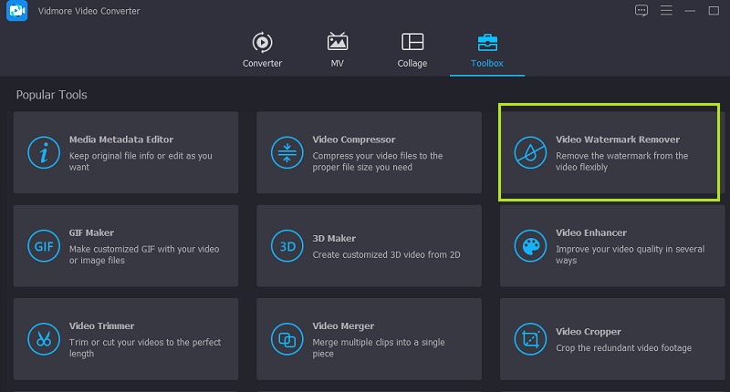Click the 'Video Watermark Remover' title text
Screen dimensions: 730x392
click(x=617, y=139)
